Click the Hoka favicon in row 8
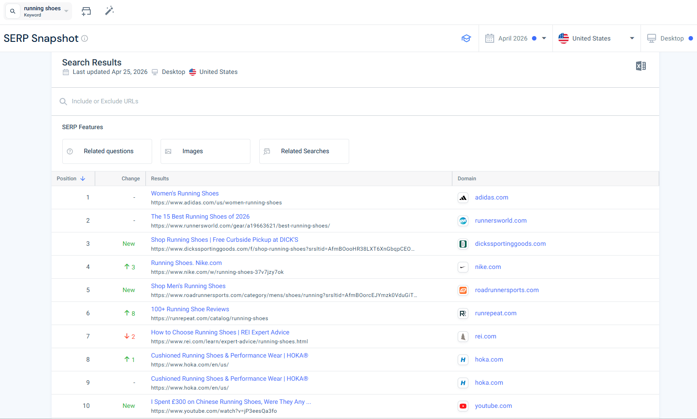Image resolution: width=697 pixels, height=419 pixels. (x=463, y=360)
